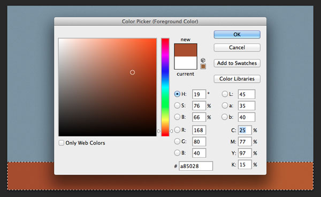Select the HSB B brightness radio button
The image size is (321, 197).
pyautogui.click(x=177, y=117)
